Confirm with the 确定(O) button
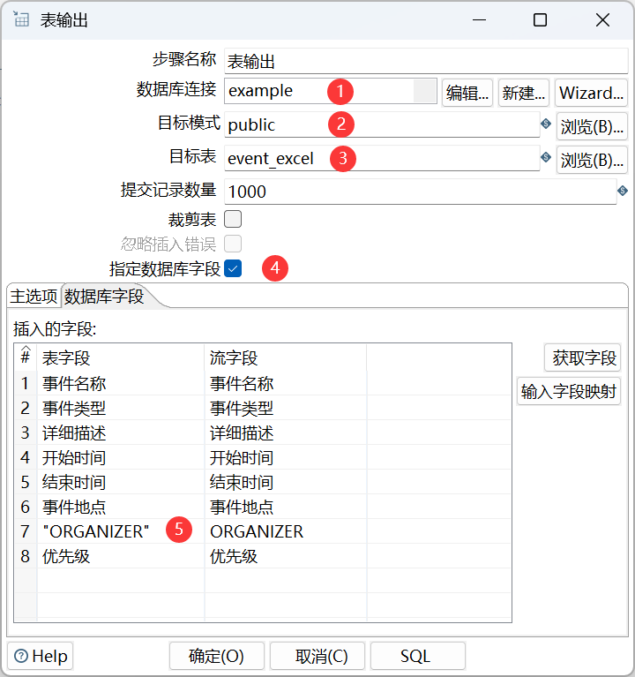 click(217, 656)
